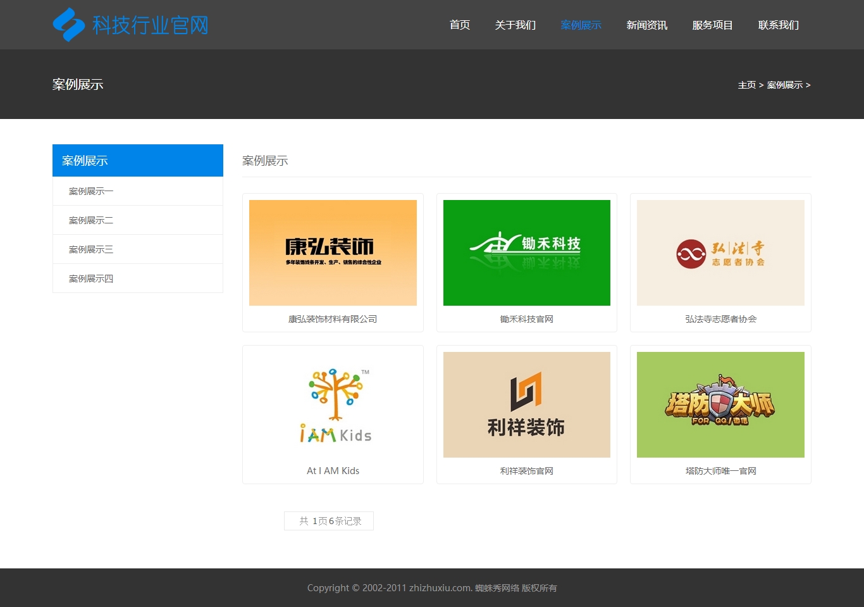Go to 关于我们 in the navigation
The height and width of the screenshot is (607, 864).
pos(515,25)
